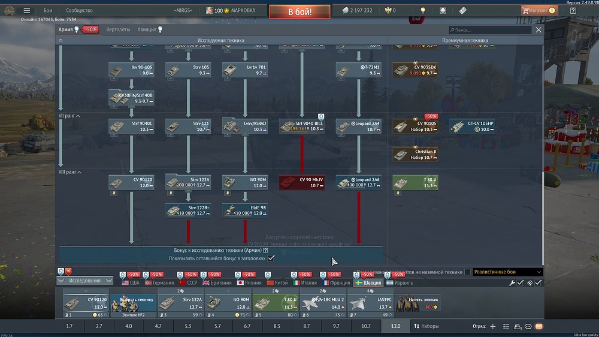
Task: Click the mail envelope icon
Action: coord(539,326)
